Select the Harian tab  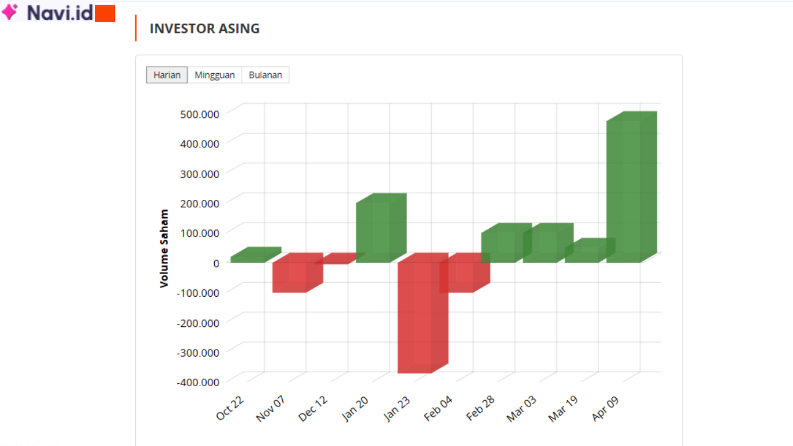pyautogui.click(x=167, y=74)
